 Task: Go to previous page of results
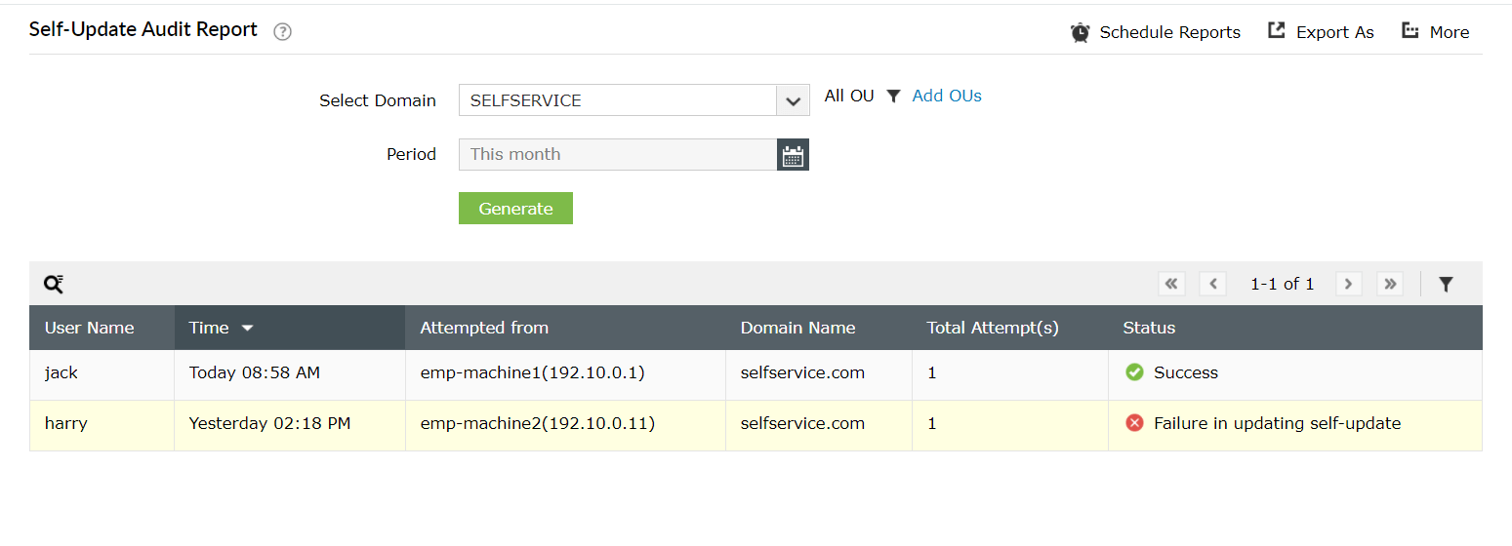(1212, 284)
